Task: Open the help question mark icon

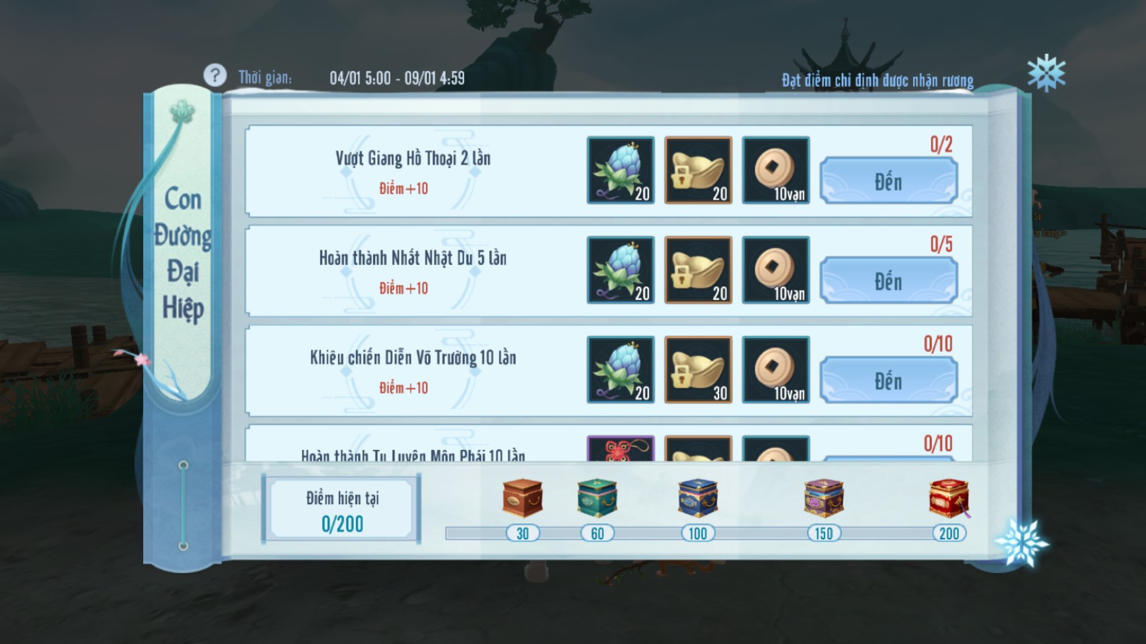Action: [x=215, y=75]
